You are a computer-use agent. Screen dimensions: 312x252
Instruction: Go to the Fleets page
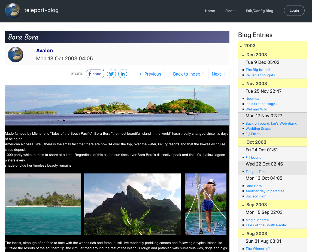coord(230,11)
